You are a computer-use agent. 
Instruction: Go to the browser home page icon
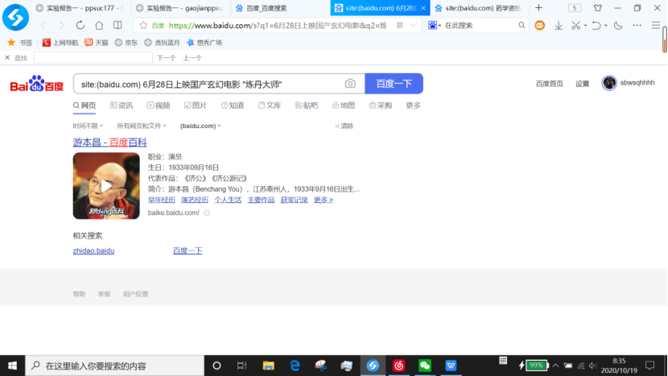point(99,26)
